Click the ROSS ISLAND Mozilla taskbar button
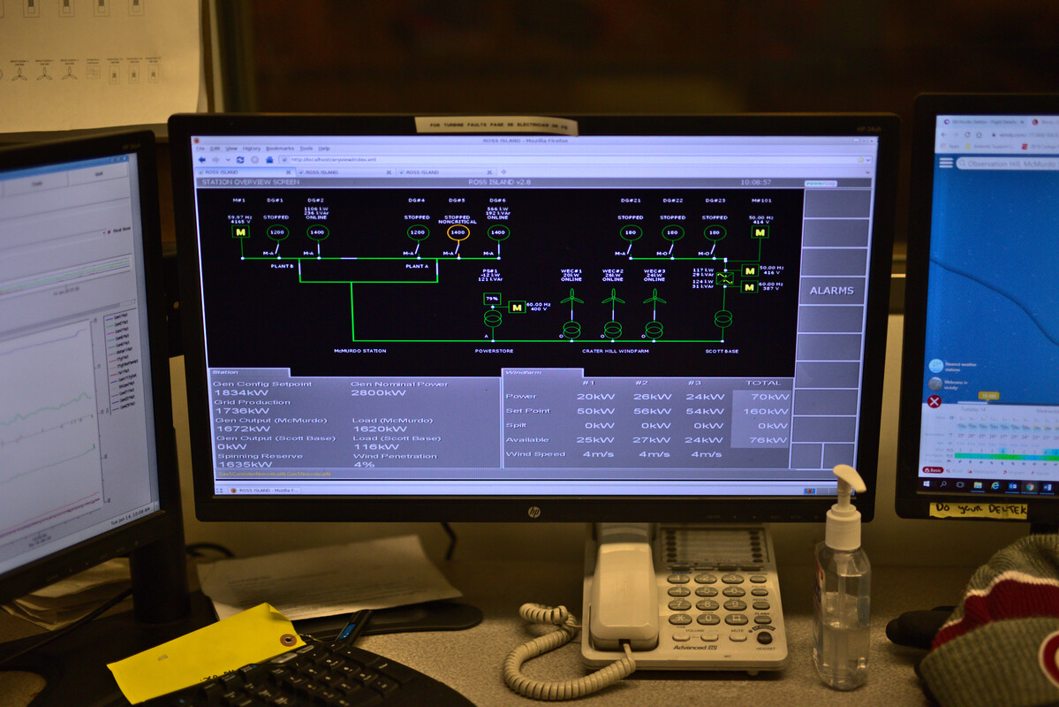The width and height of the screenshot is (1059, 707). point(264,490)
